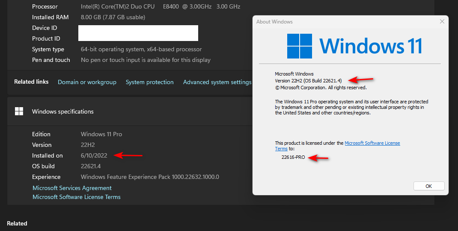Open Domain or workgroup link
458x231 pixels.
click(87, 82)
